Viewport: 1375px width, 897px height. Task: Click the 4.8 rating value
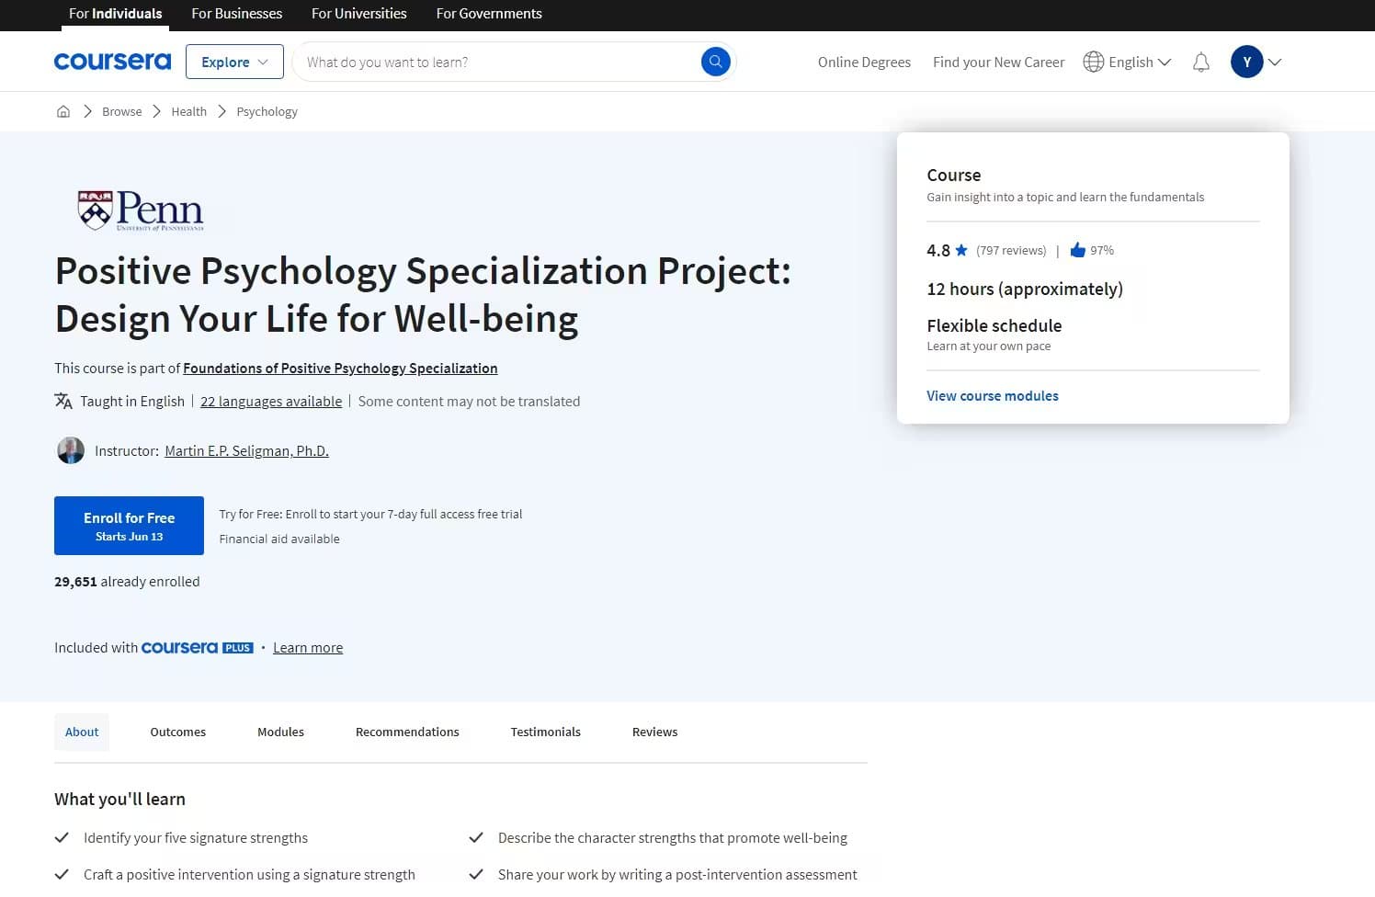pos(938,250)
